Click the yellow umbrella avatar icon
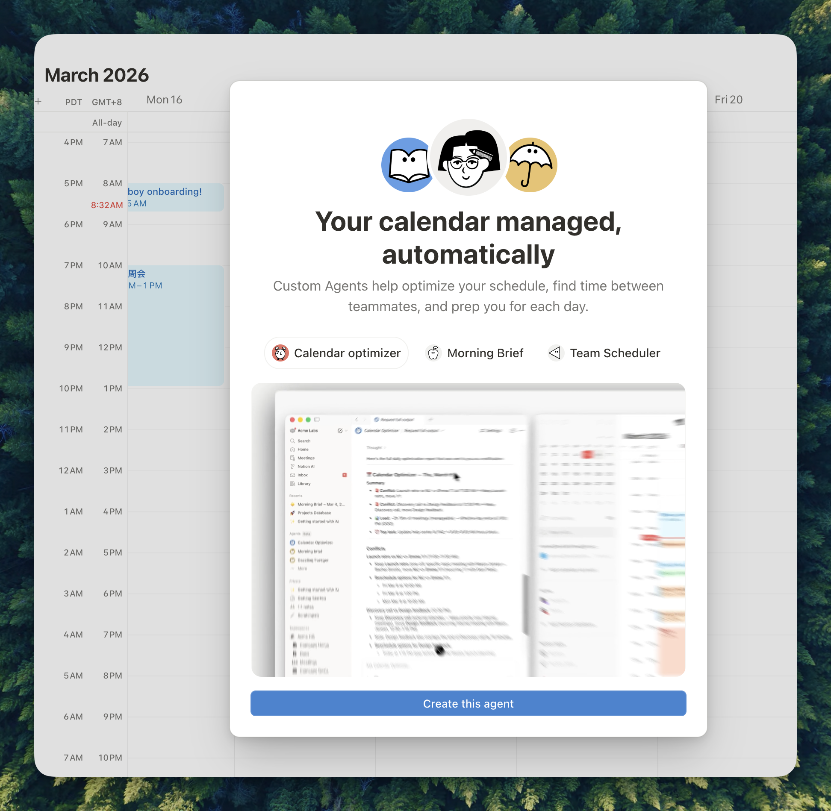 (x=532, y=165)
